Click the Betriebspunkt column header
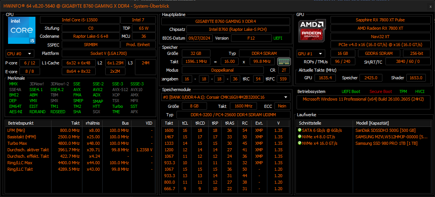Image resolution: width=435 pixels, height=197 pixels. [x=29, y=123]
